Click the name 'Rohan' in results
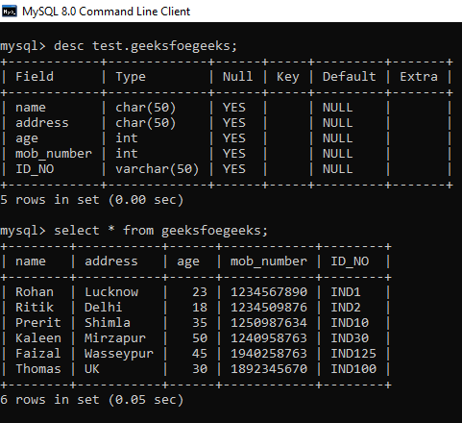Image resolution: width=462 pixels, height=423 pixels. [x=35, y=292]
